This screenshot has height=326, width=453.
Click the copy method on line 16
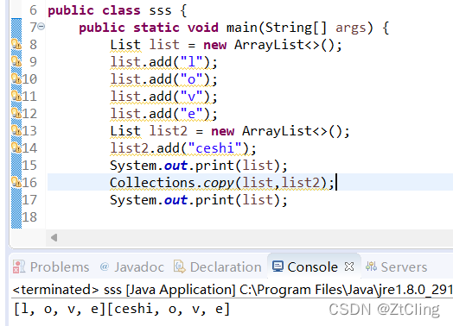coord(219,183)
